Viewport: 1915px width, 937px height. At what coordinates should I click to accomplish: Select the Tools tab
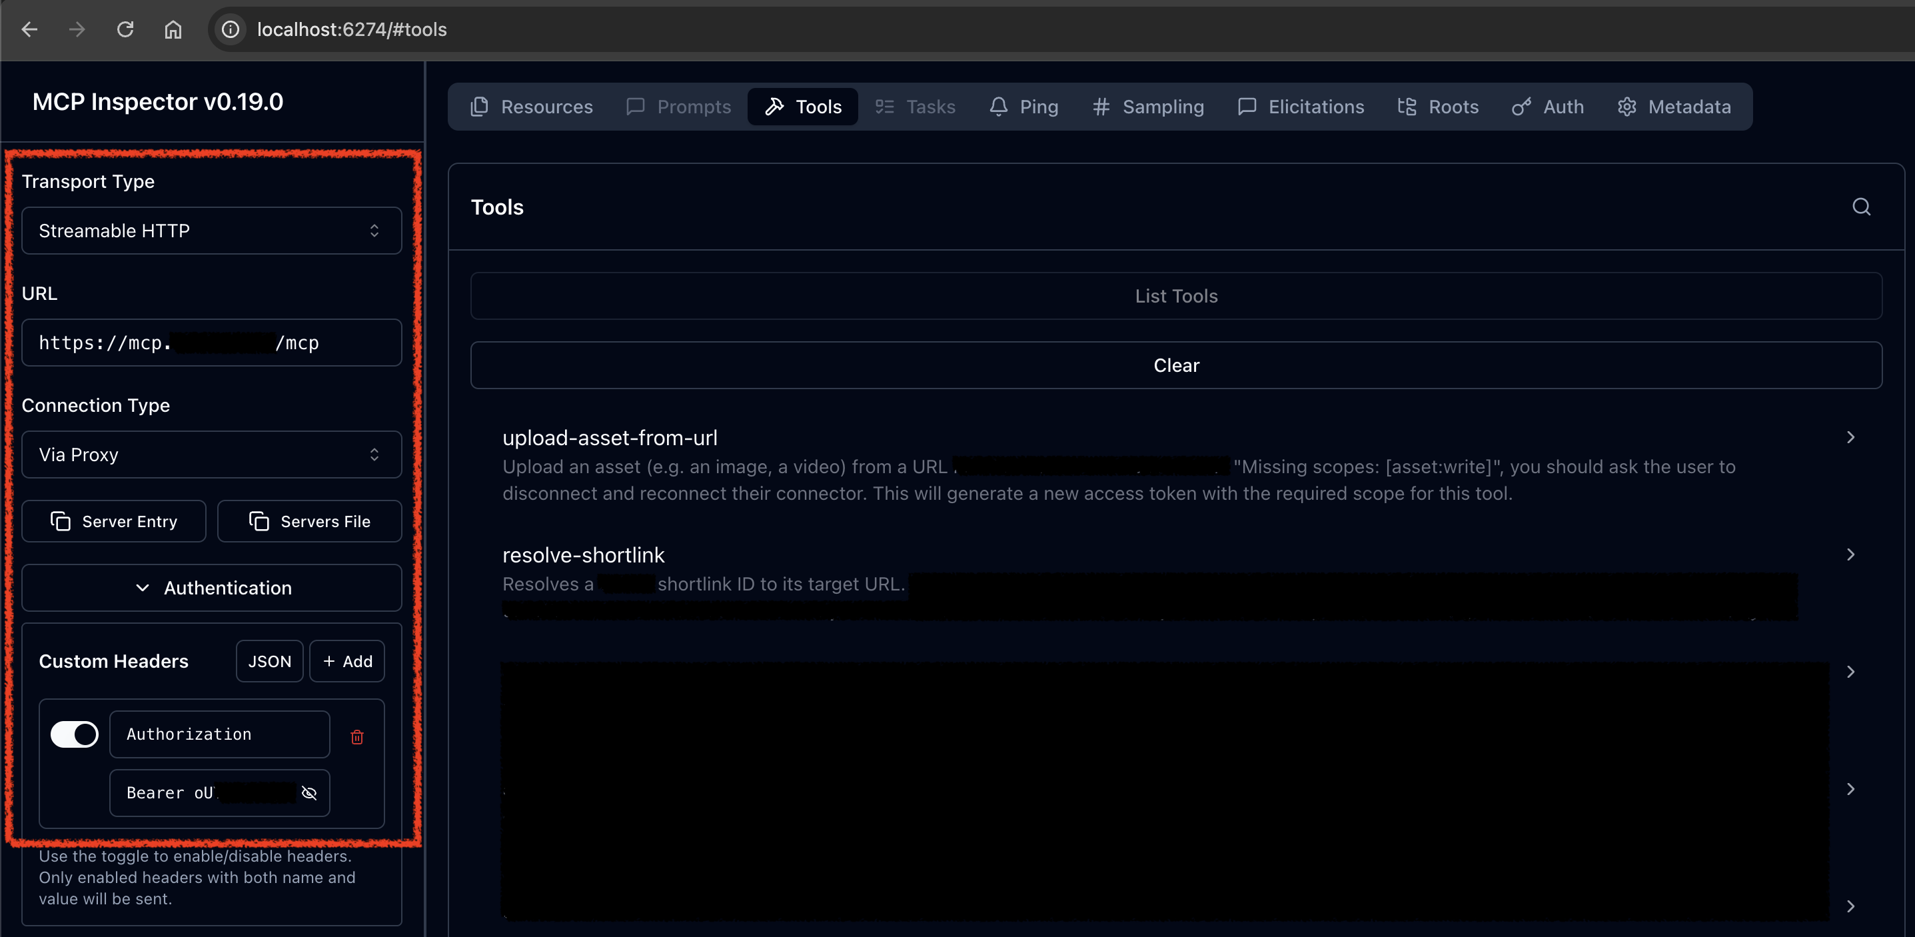click(x=803, y=107)
